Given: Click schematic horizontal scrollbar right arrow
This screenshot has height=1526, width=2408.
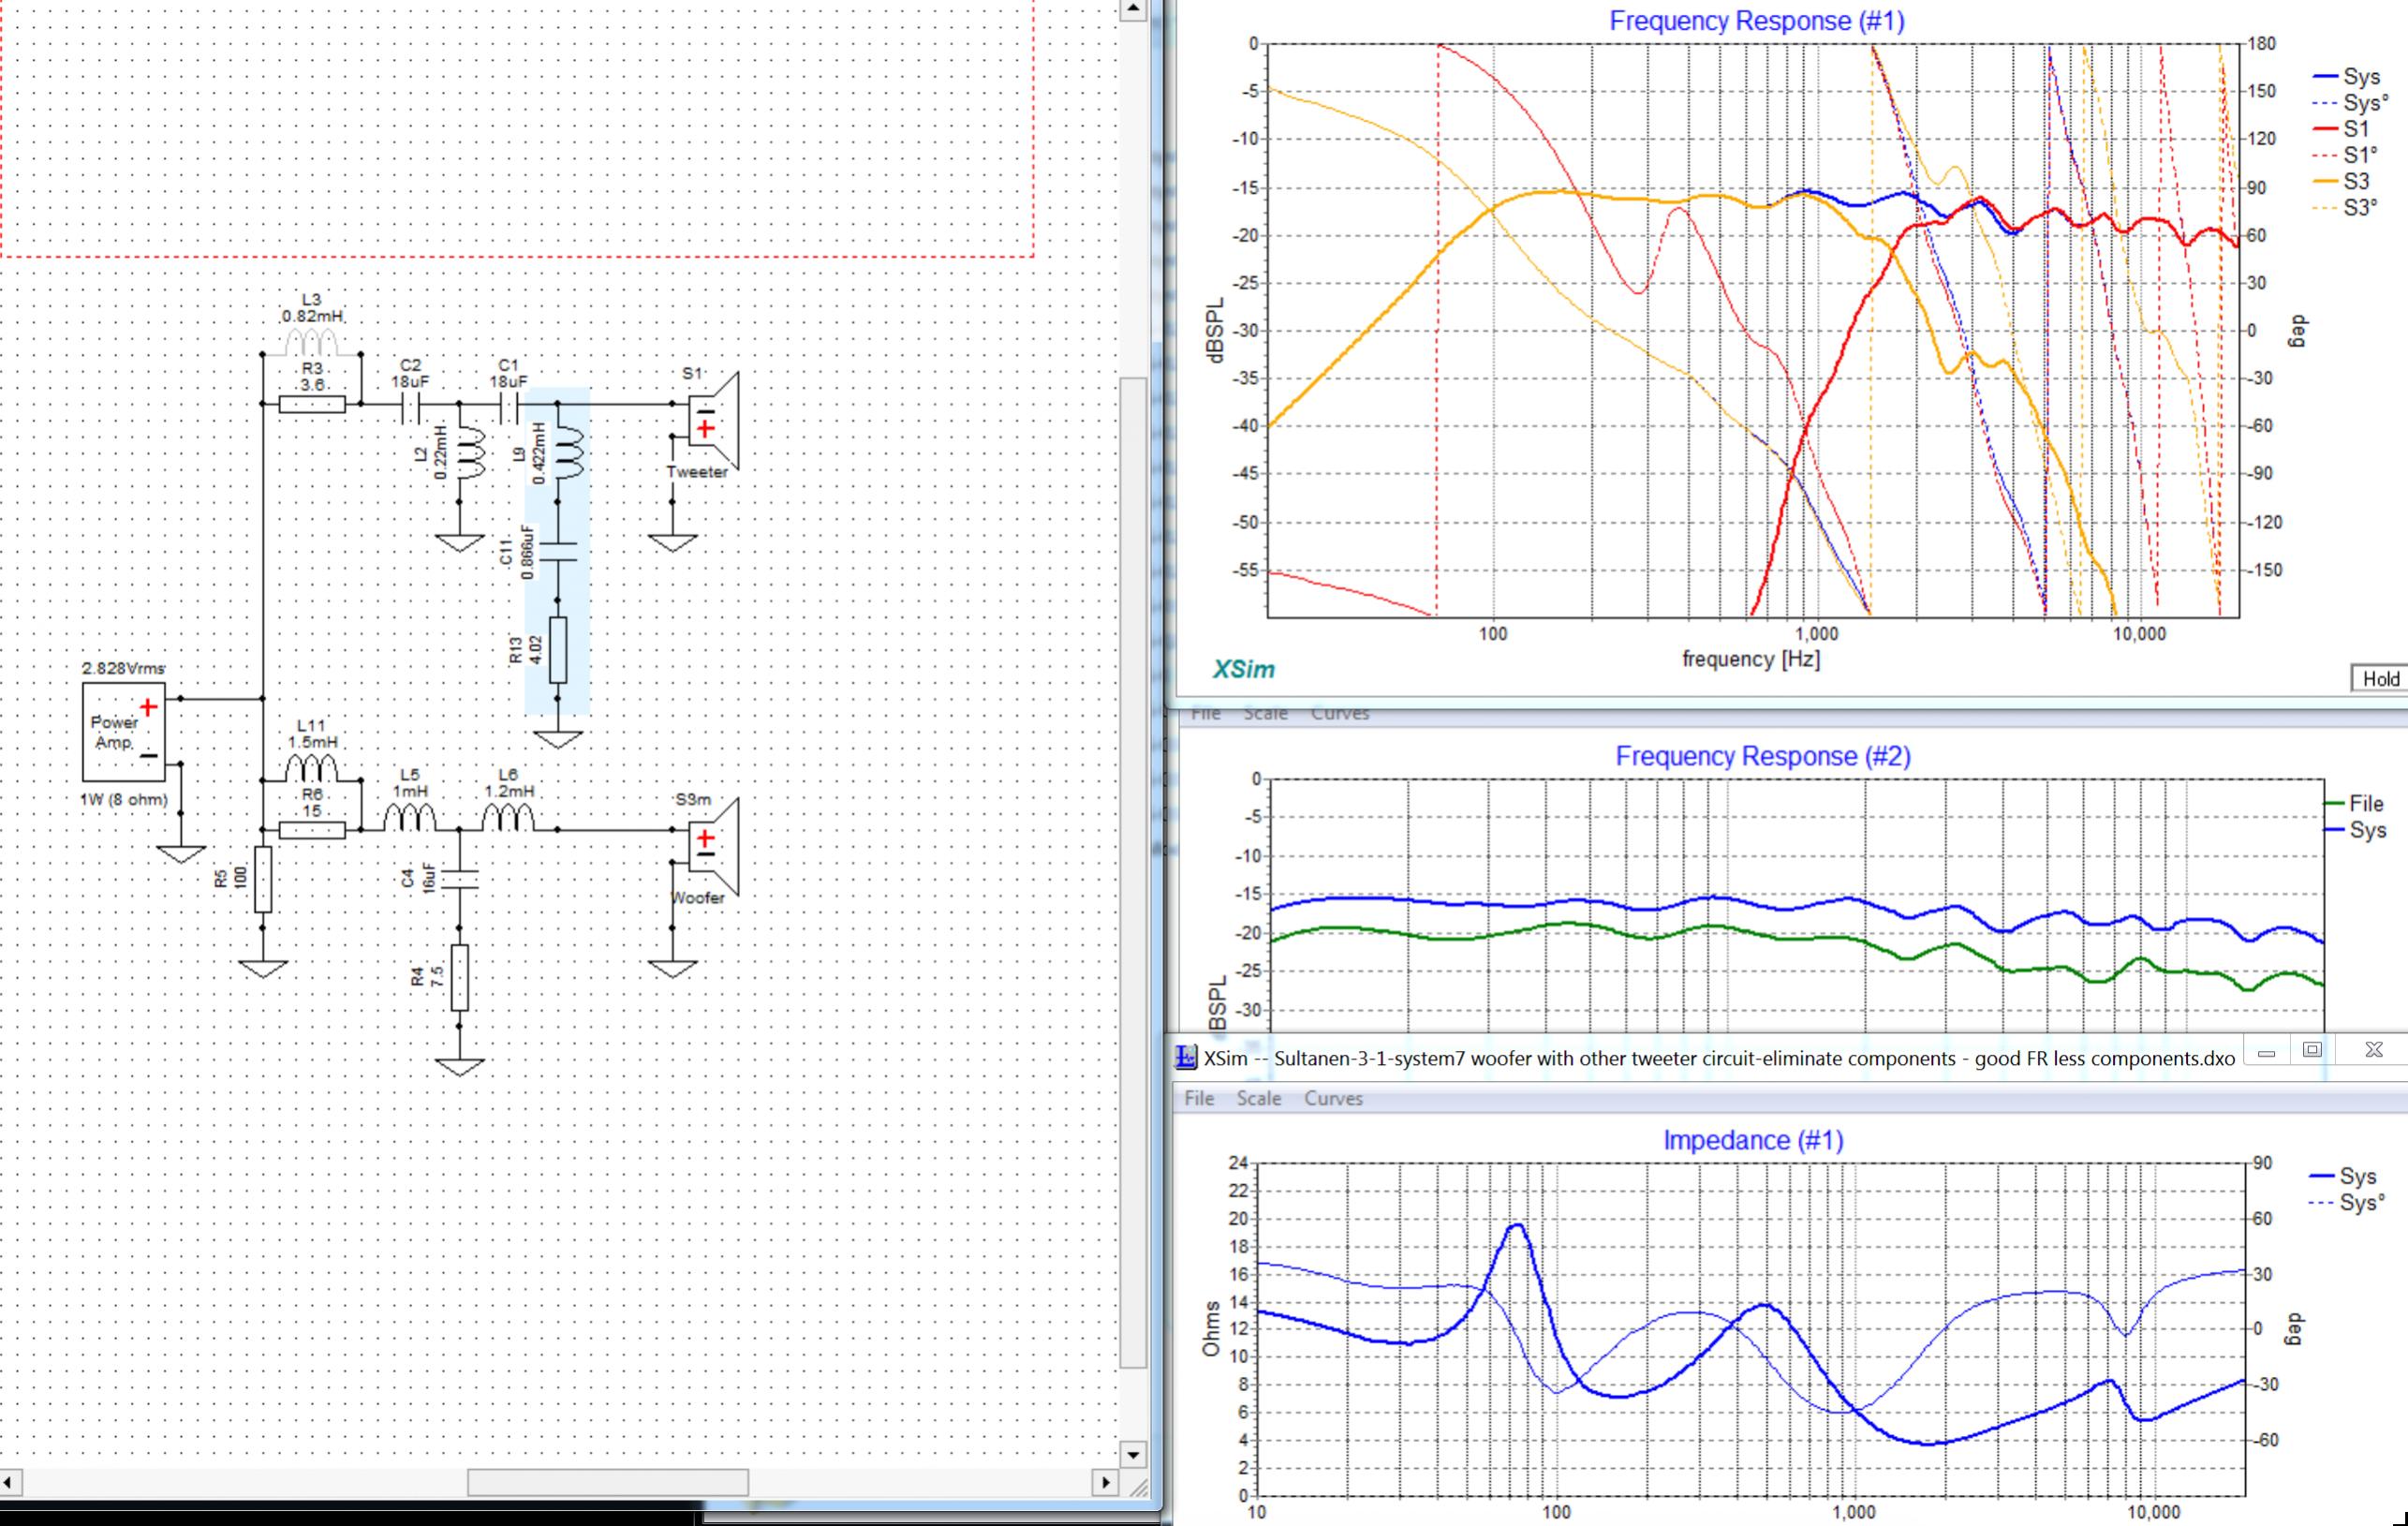Looking at the screenshot, I should (x=1106, y=1482).
